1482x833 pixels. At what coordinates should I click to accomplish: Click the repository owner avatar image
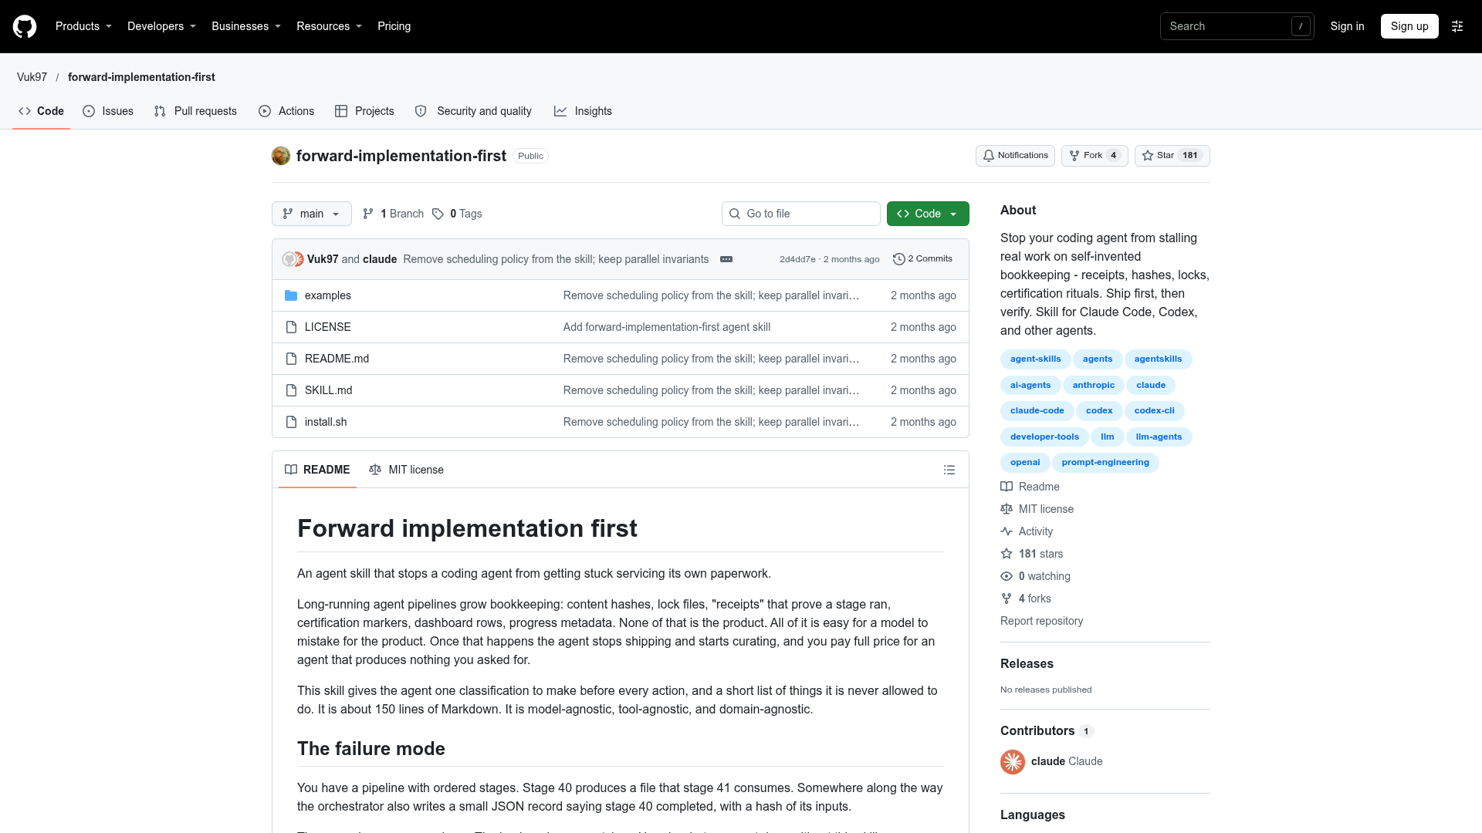click(281, 156)
